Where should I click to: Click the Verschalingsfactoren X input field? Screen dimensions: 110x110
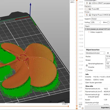108,64
